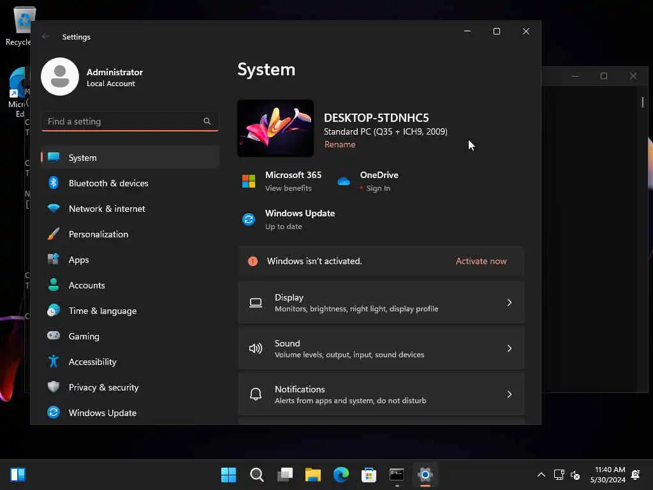Open Privacy & security settings

coord(130,387)
